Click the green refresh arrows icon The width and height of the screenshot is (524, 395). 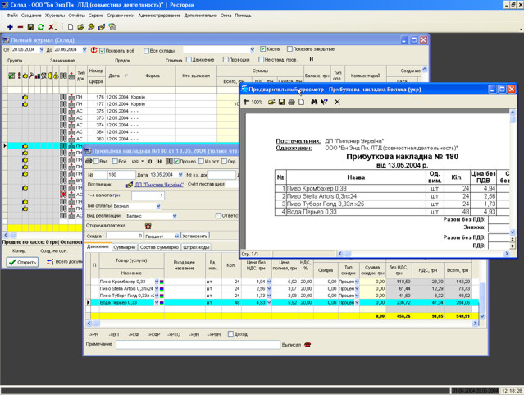pos(40,27)
